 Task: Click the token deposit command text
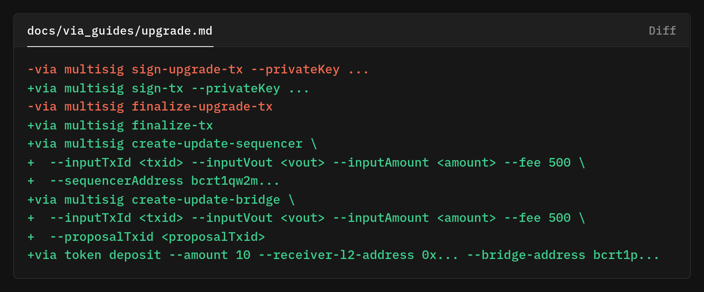113,255
